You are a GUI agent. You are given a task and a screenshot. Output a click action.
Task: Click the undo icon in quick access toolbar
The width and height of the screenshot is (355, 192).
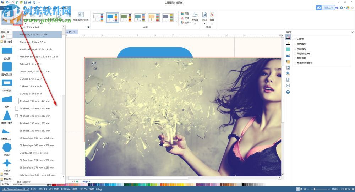pyautogui.click(x=7, y=2)
